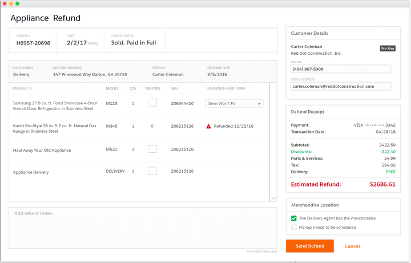Select the Email Address input field
Image resolution: width=411 pixels, height=263 pixels.
(341, 86)
